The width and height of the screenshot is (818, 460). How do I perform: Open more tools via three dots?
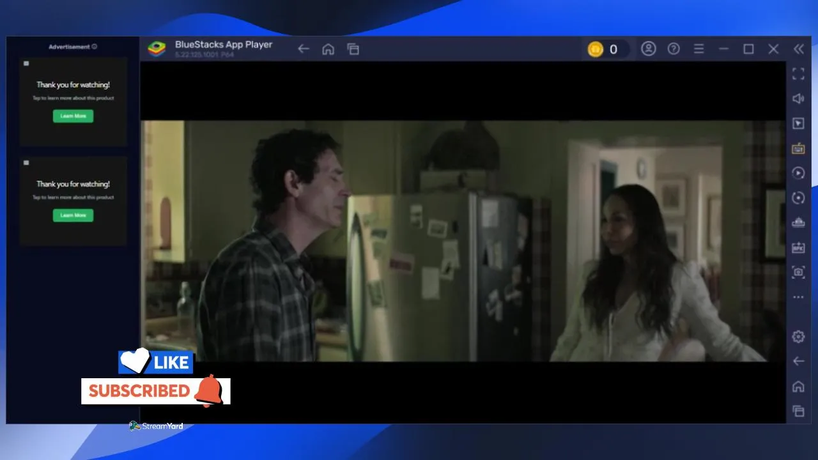pos(798,297)
